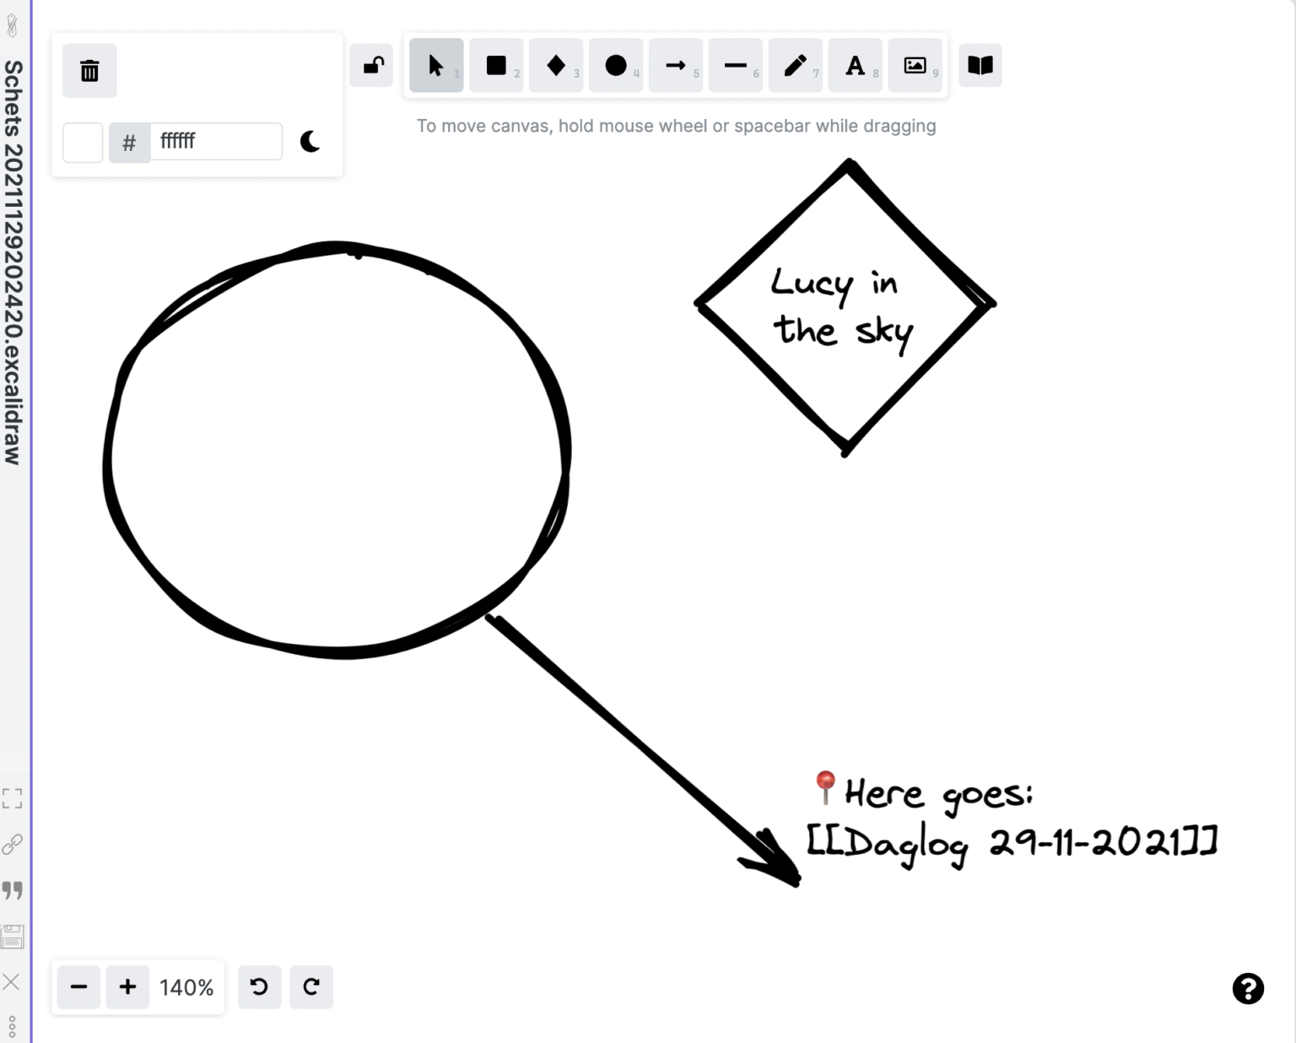
Task: Zoom out with the minus button
Action: 78,986
